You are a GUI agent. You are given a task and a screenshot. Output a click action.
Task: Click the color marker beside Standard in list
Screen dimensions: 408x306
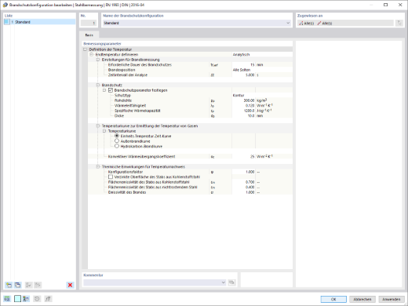[x=7, y=22]
